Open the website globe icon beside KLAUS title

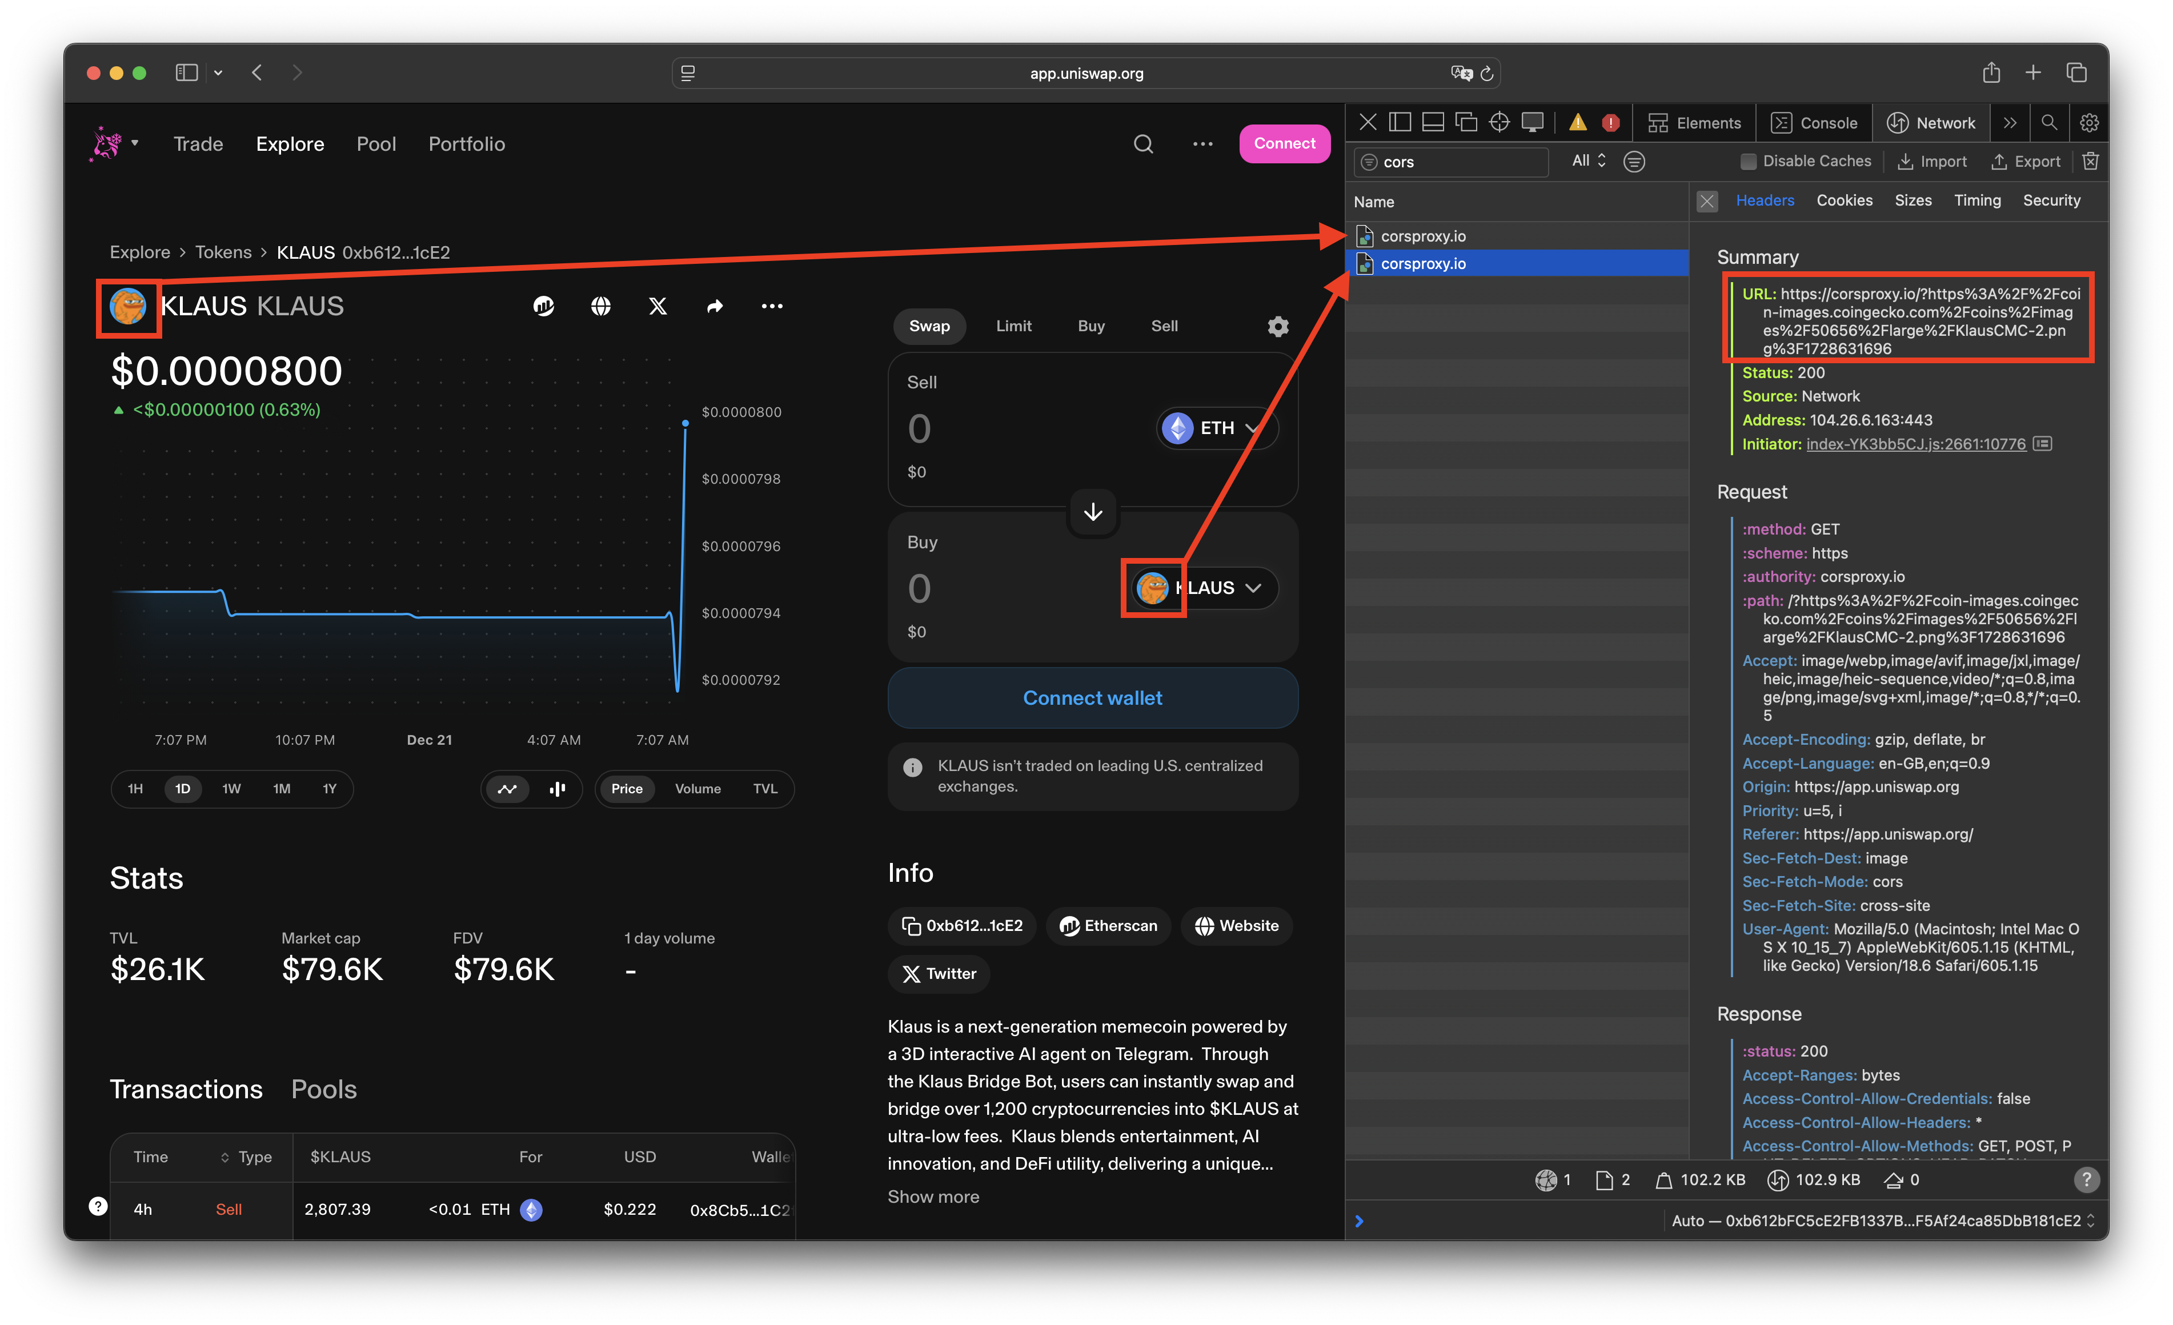(x=600, y=306)
